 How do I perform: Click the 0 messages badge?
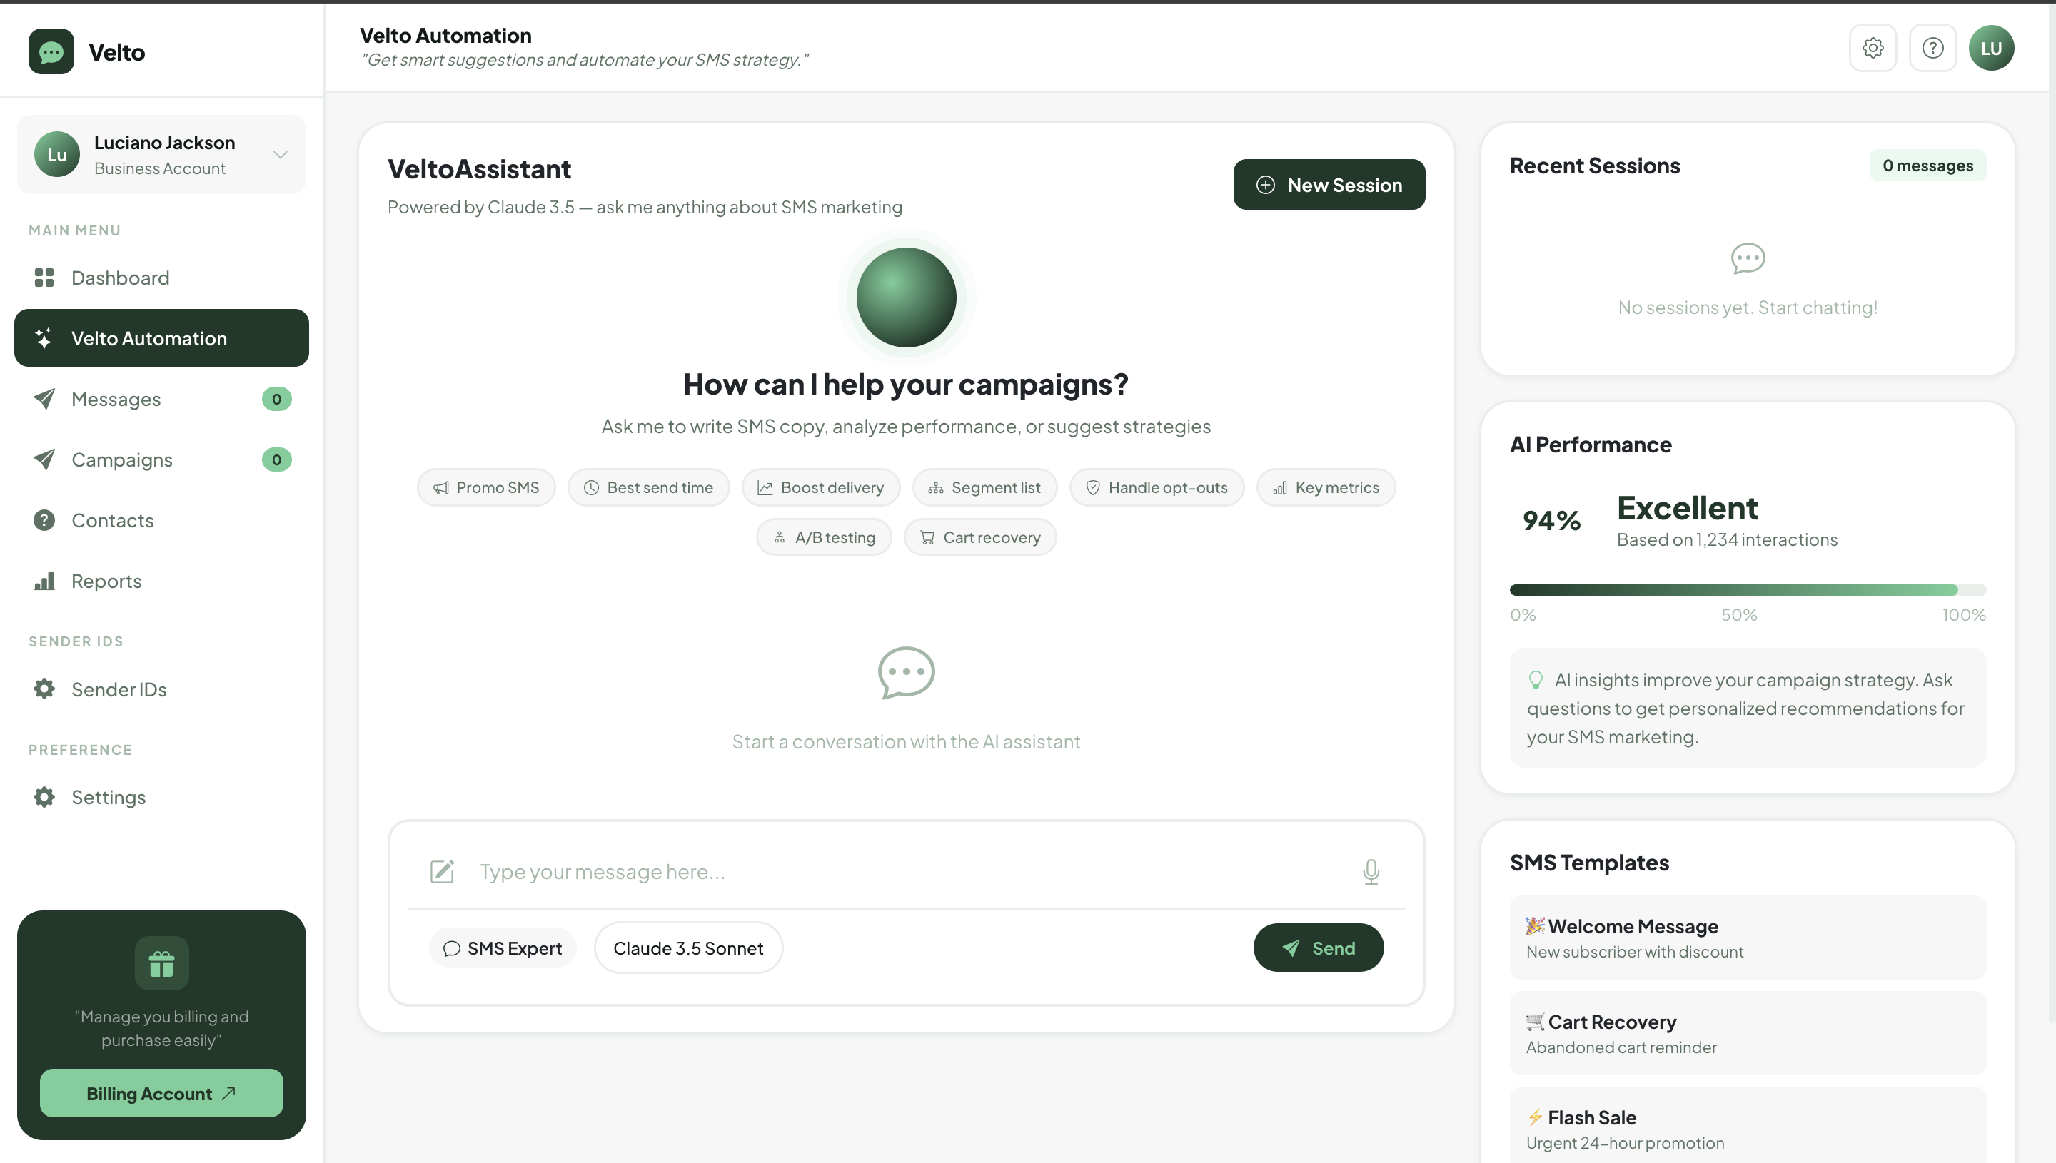pos(1927,166)
